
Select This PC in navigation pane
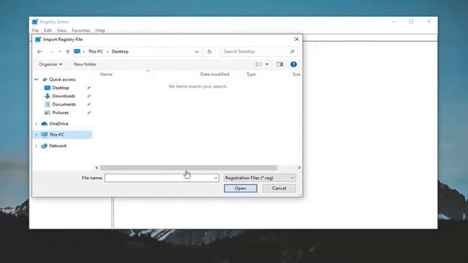pyautogui.click(x=57, y=134)
